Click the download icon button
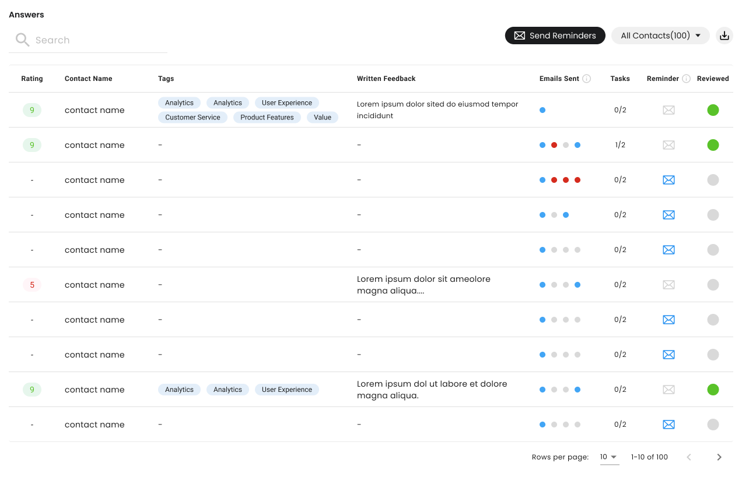This screenshot has height=481, width=742. (x=724, y=36)
